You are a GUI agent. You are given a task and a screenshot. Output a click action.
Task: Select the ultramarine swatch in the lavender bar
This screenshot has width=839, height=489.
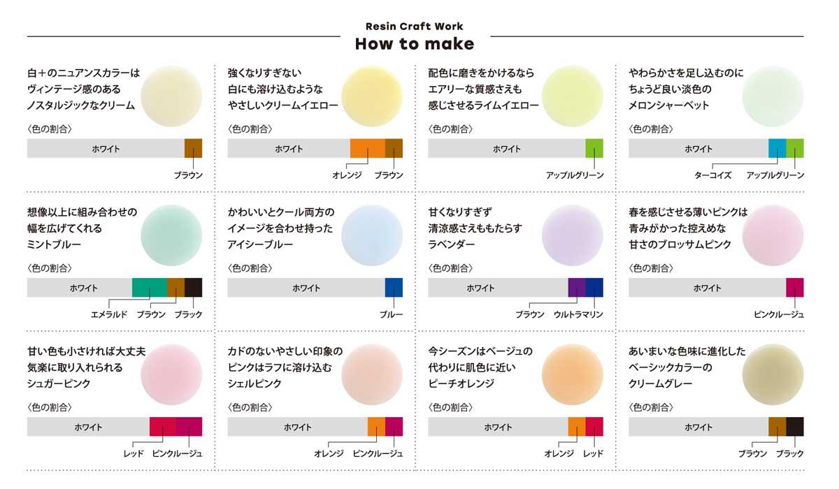[x=594, y=288]
